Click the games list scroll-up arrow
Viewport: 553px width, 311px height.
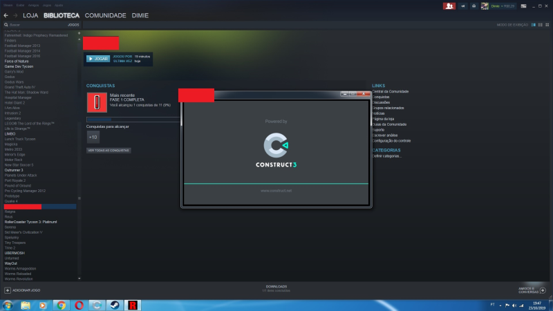(79, 39)
